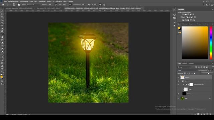Image resolution: width=214 pixels, height=120 pixels.
Task: Toggle airbrush build-up mode
Action: coord(70,5)
